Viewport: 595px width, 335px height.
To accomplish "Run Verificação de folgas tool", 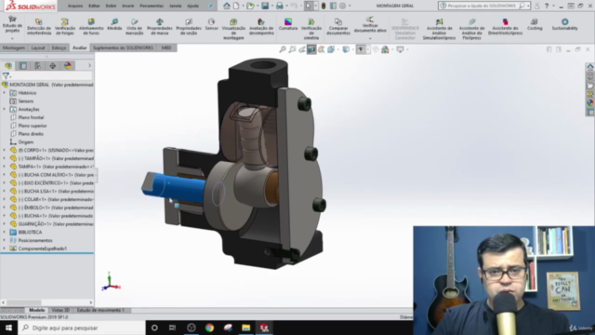I will (65, 27).
